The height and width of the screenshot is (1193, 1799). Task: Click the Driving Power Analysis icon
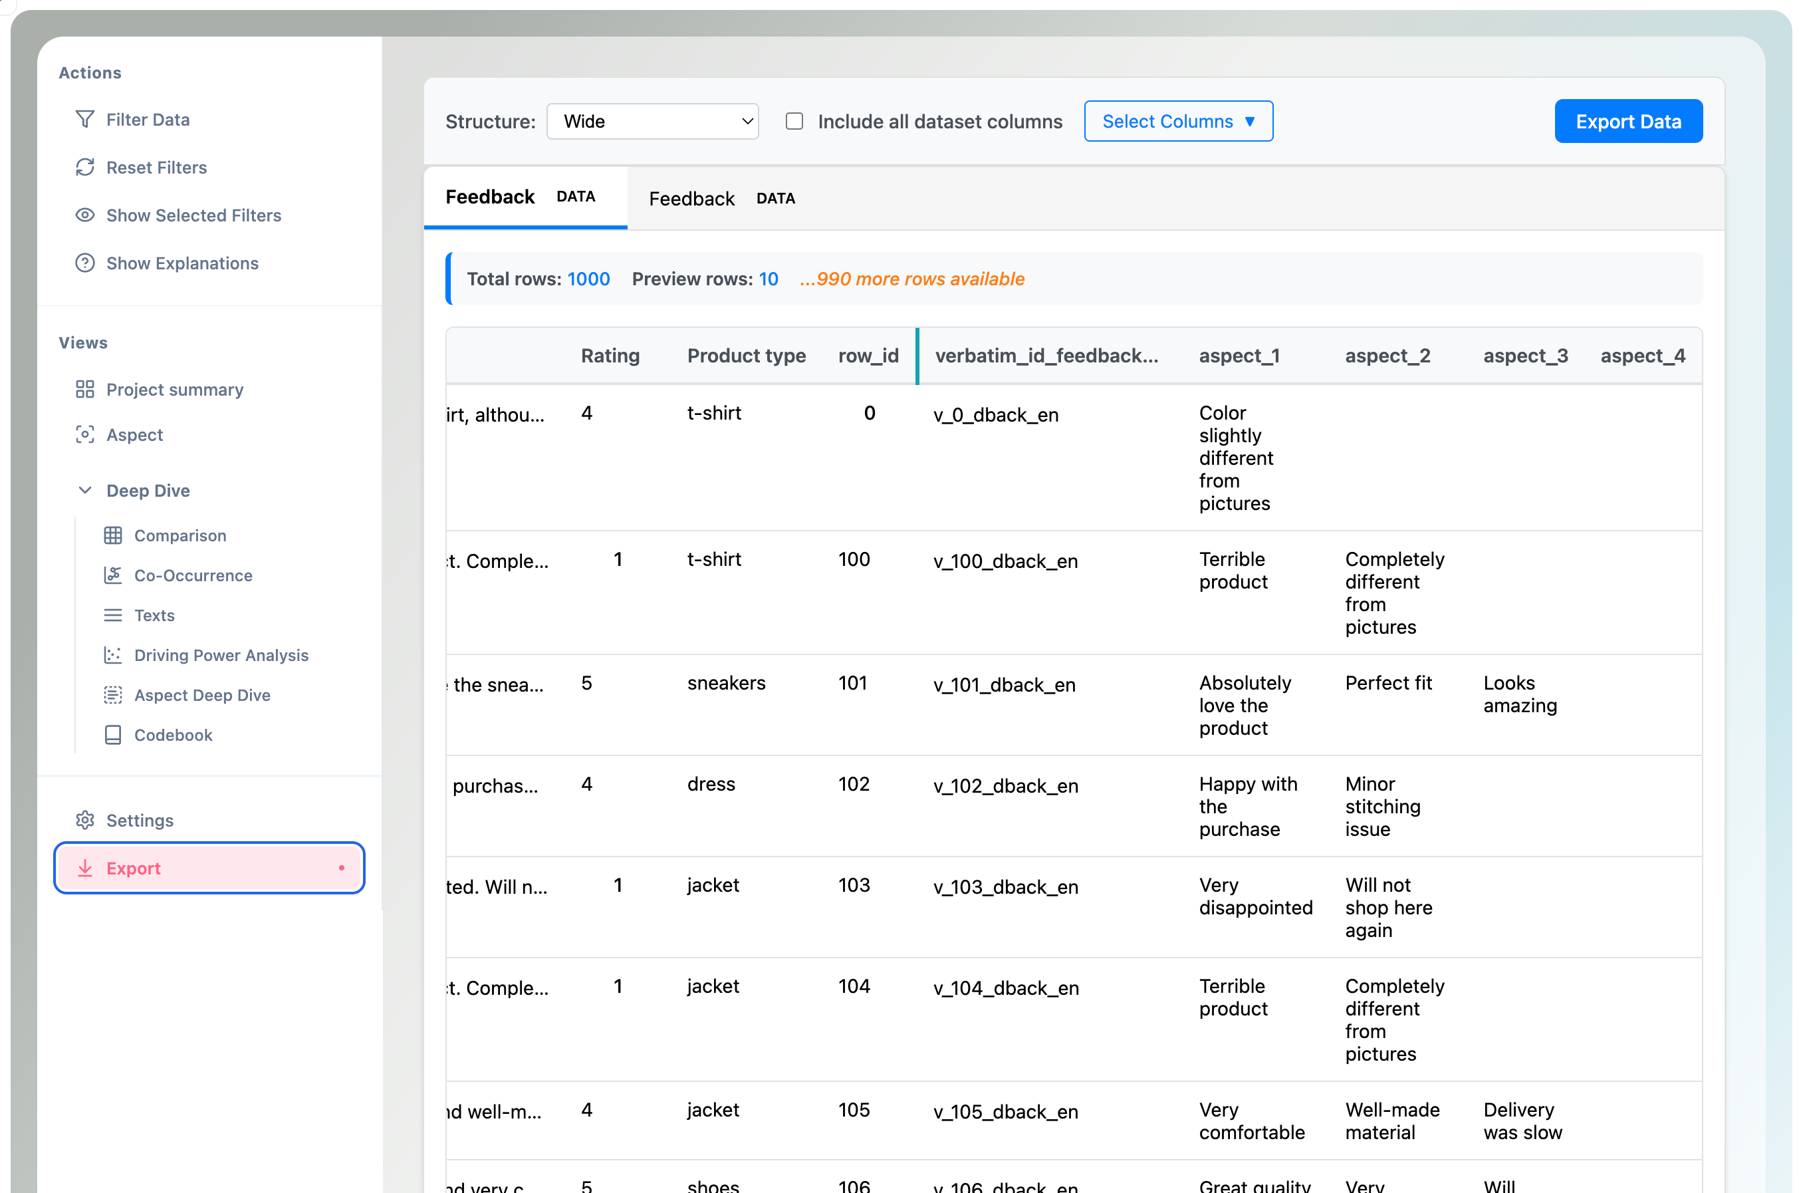tap(112, 655)
